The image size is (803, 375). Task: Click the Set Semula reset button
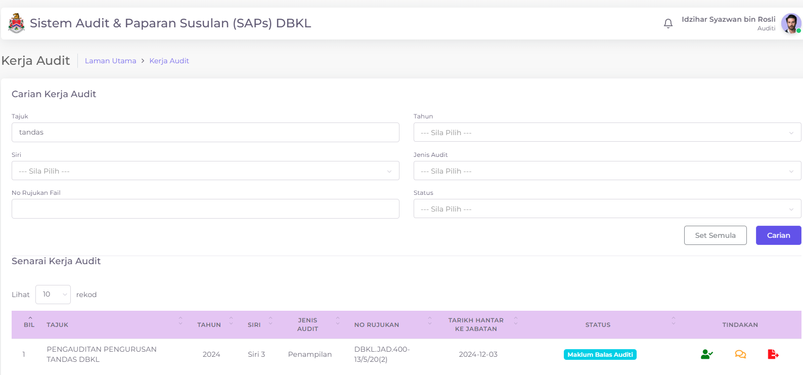[x=715, y=235]
